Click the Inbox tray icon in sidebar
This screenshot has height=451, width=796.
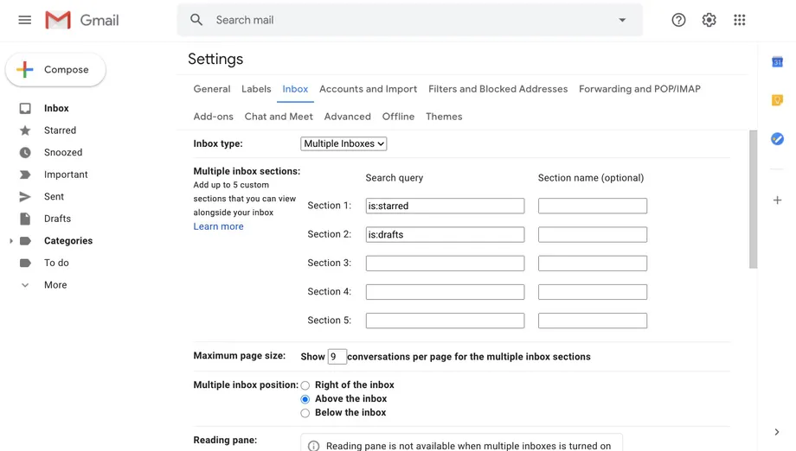coord(25,109)
